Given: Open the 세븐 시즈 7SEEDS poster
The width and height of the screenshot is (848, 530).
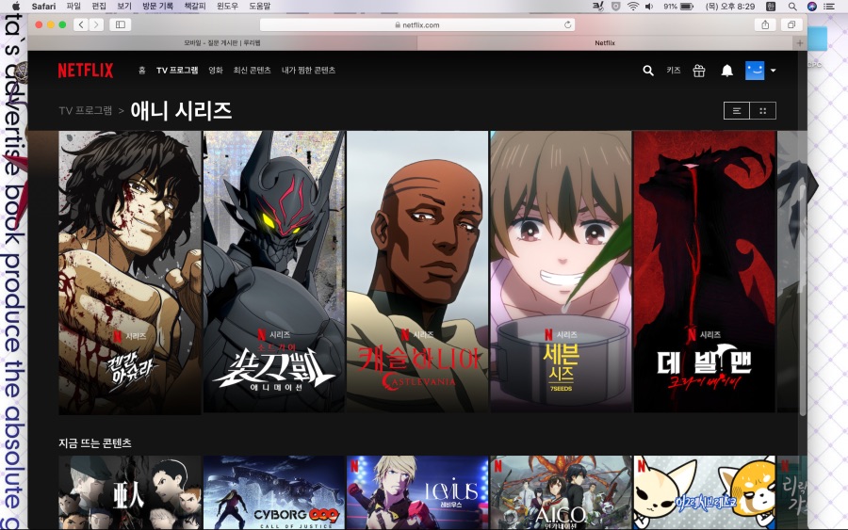Looking at the screenshot, I should pos(561,272).
